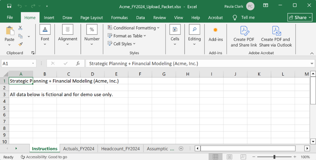
Task: Click the Cut scissors icon
Action: click(20, 28)
